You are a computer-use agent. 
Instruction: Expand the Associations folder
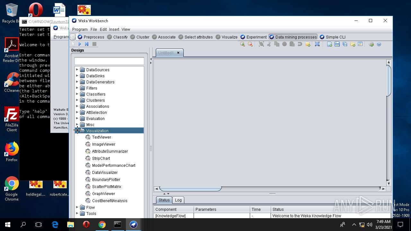click(77, 106)
